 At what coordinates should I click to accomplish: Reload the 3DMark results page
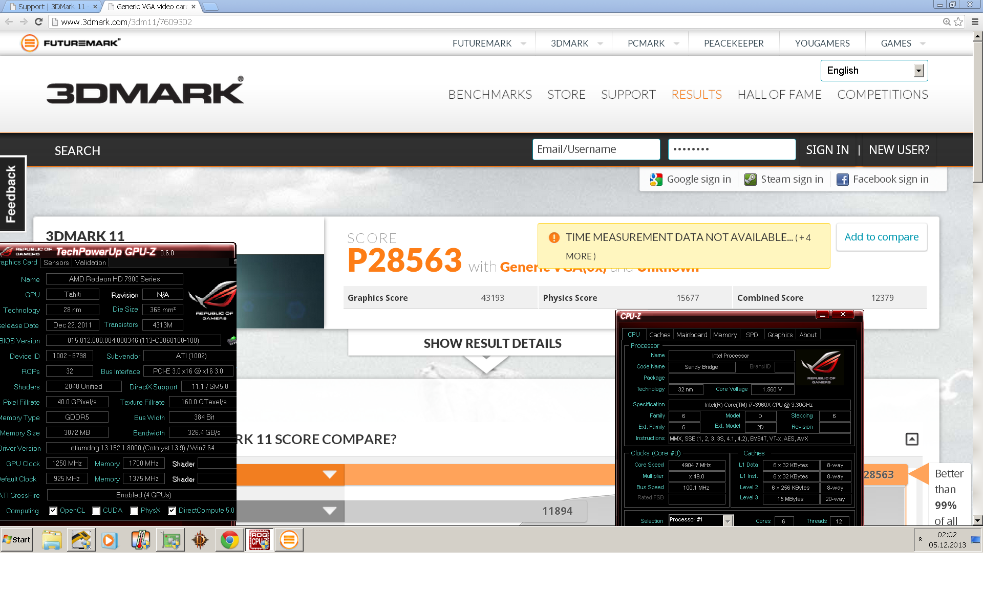coord(38,21)
